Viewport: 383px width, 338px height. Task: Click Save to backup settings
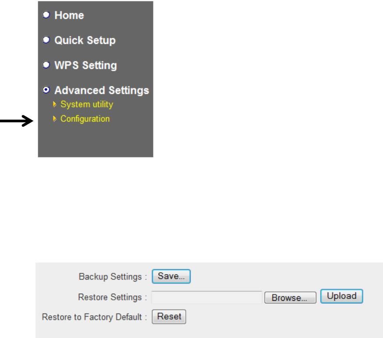(171, 277)
